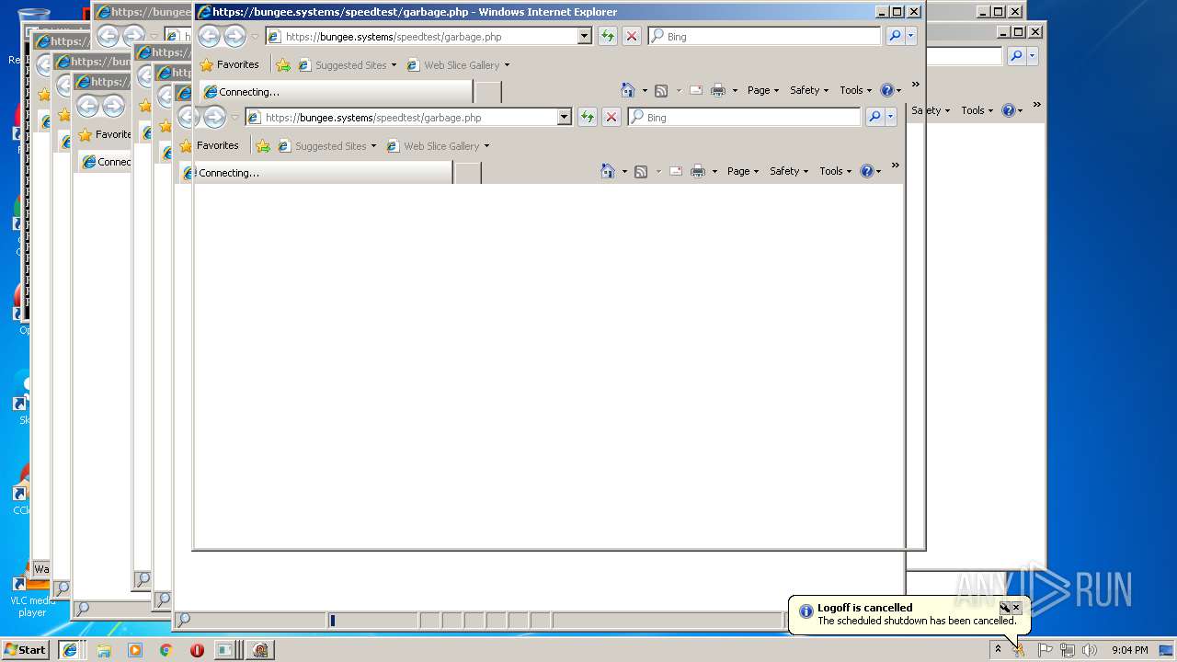Click Feeds icon in overlapping inner window
1177x662 pixels.
(x=641, y=171)
